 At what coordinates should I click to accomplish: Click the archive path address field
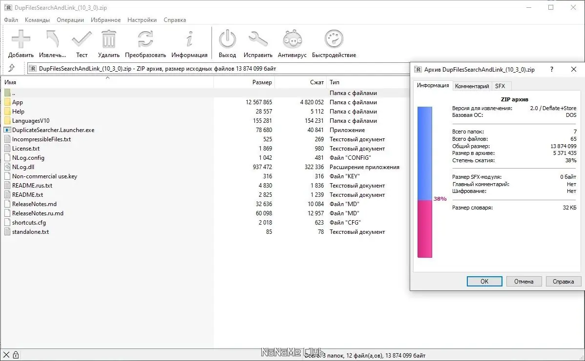[x=219, y=69]
